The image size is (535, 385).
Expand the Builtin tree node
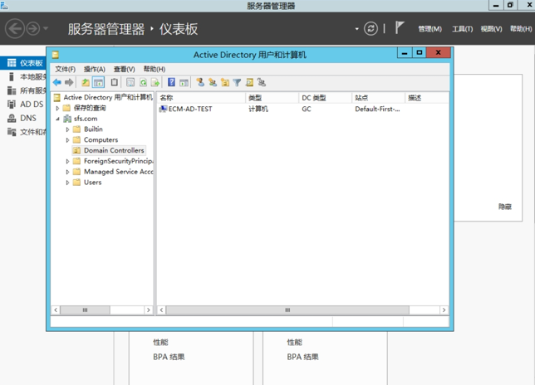[67, 129]
